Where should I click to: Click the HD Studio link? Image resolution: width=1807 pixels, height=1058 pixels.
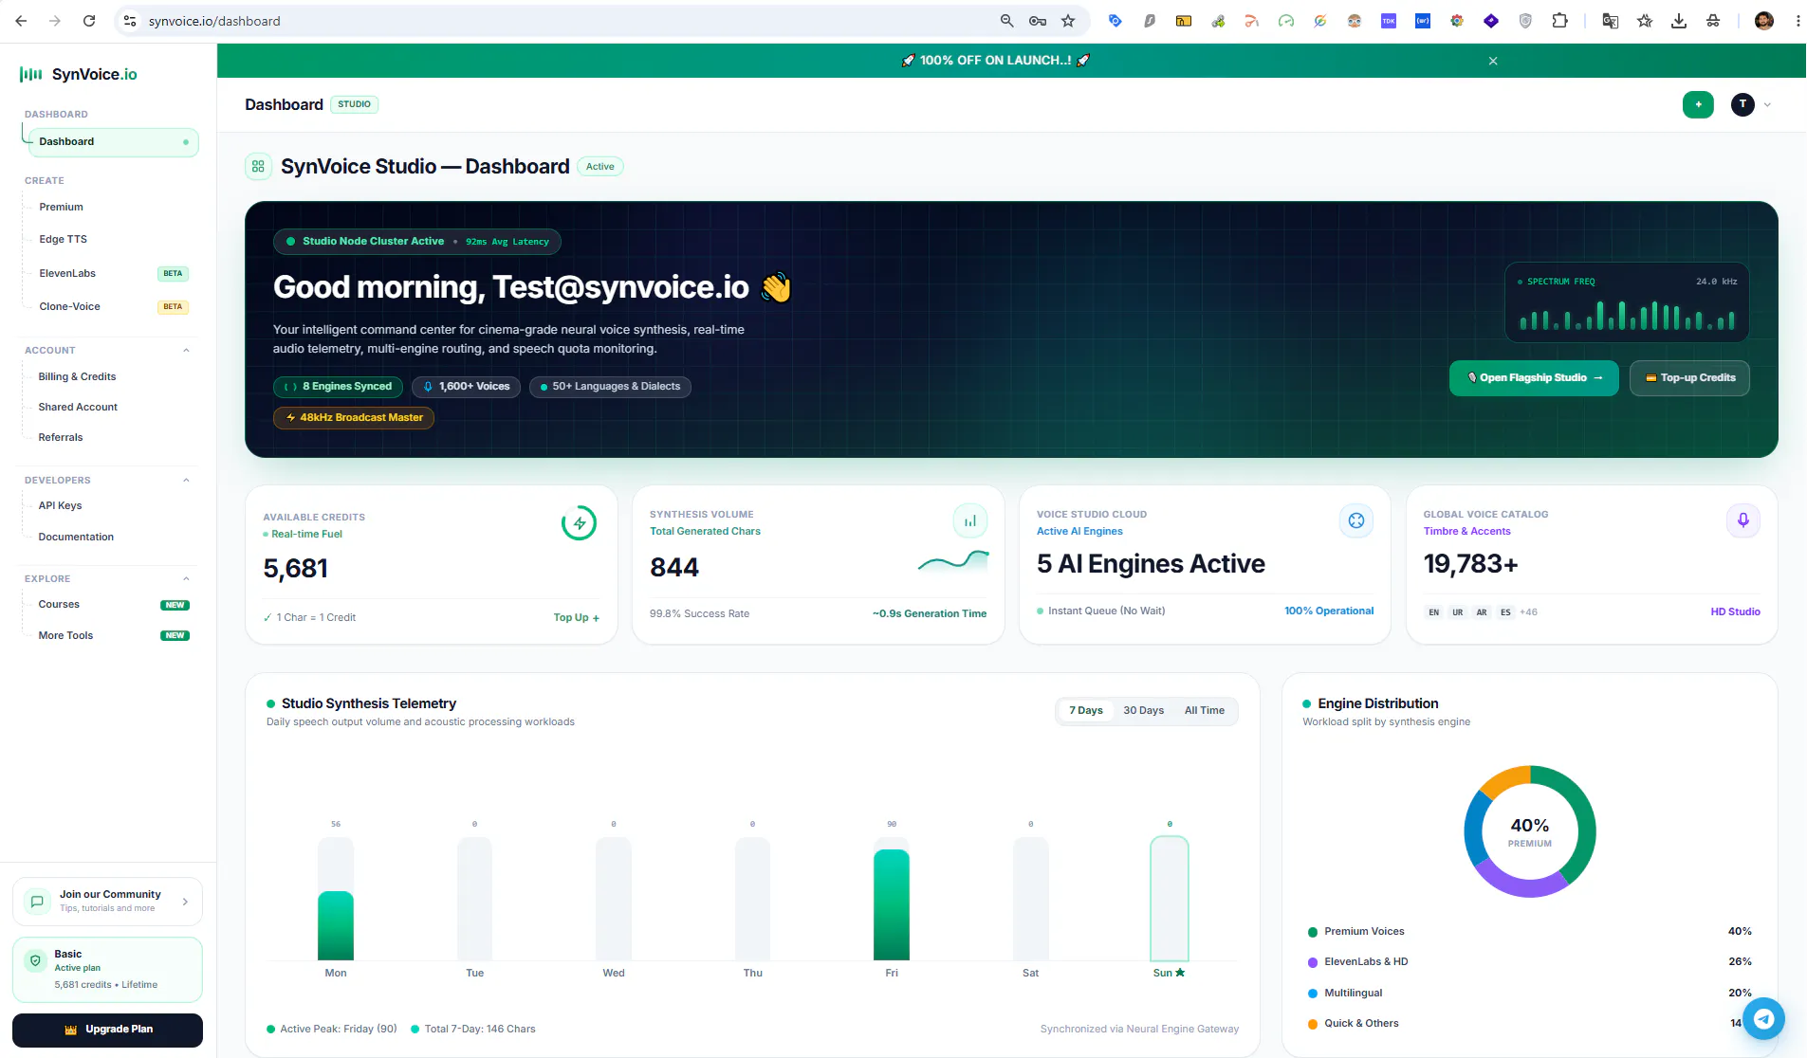[x=1735, y=611]
